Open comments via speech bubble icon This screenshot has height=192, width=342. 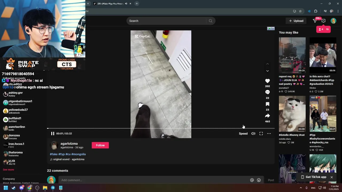(x=267, y=92)
